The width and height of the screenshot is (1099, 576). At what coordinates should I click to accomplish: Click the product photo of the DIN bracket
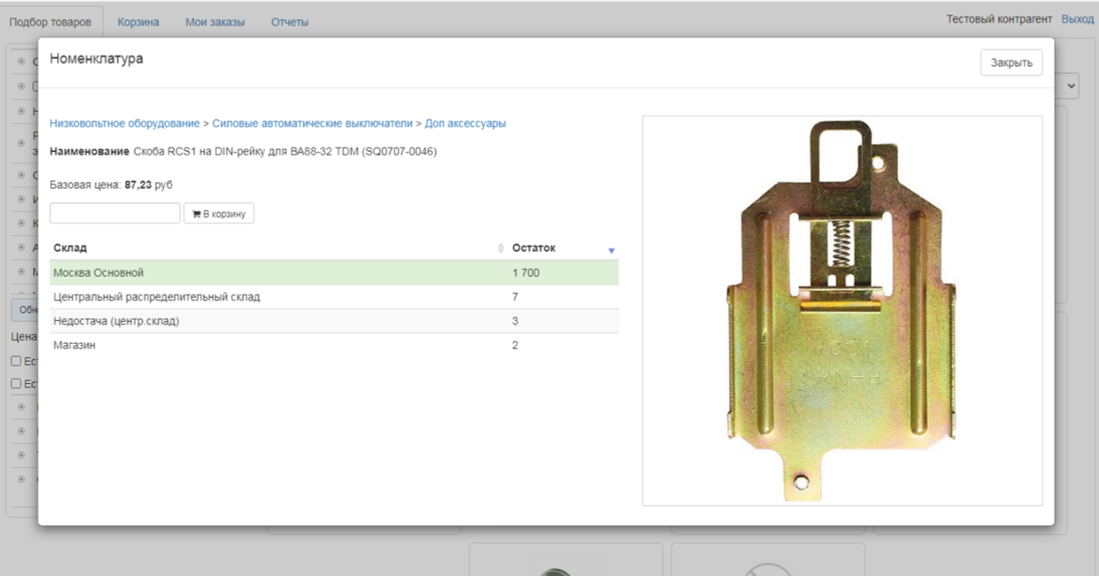842,310
